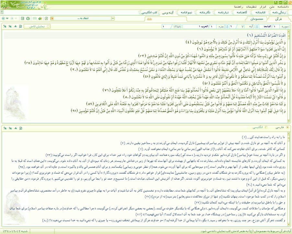Image resolution: width=292 pixels, height=234 pixels.
Task: Search within translation pane
Action: pos(21,128)
